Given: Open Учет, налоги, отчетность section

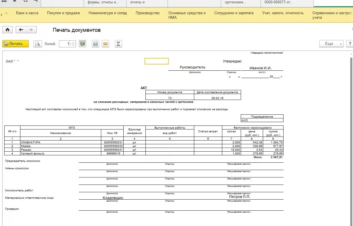Looking at the screenshot, I should tap(283, 13).
